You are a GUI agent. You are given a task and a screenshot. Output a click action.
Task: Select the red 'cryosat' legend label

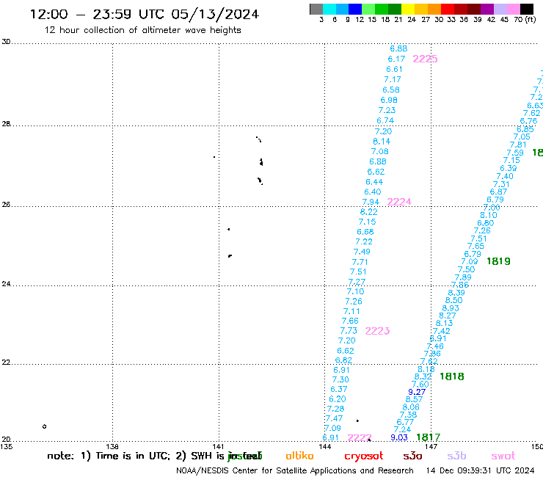(x=364, y=456)
